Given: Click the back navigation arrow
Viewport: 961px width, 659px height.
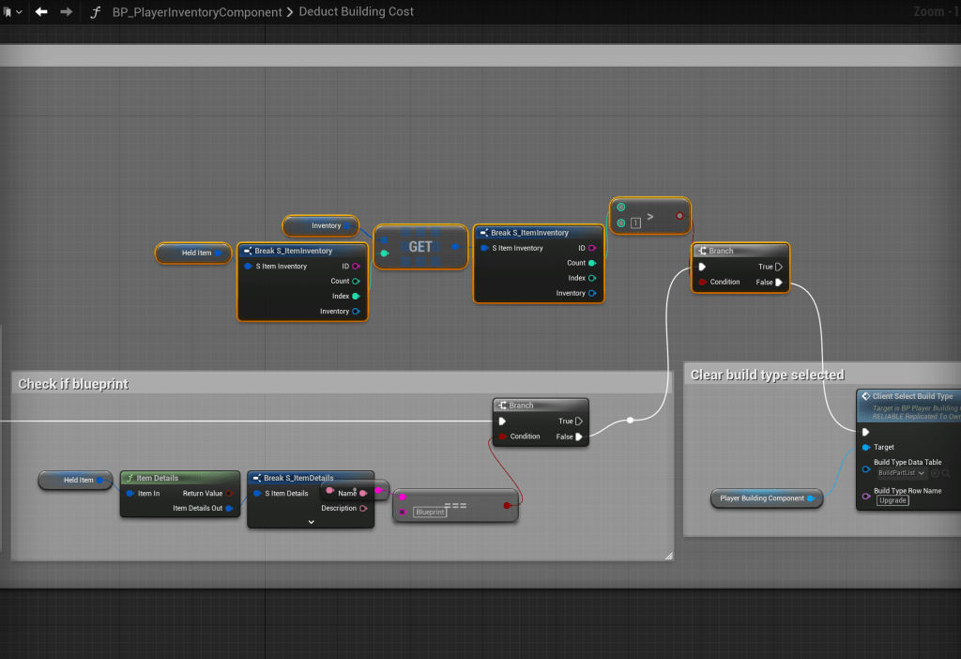Looking at the screenshot, I should [41, 12].
